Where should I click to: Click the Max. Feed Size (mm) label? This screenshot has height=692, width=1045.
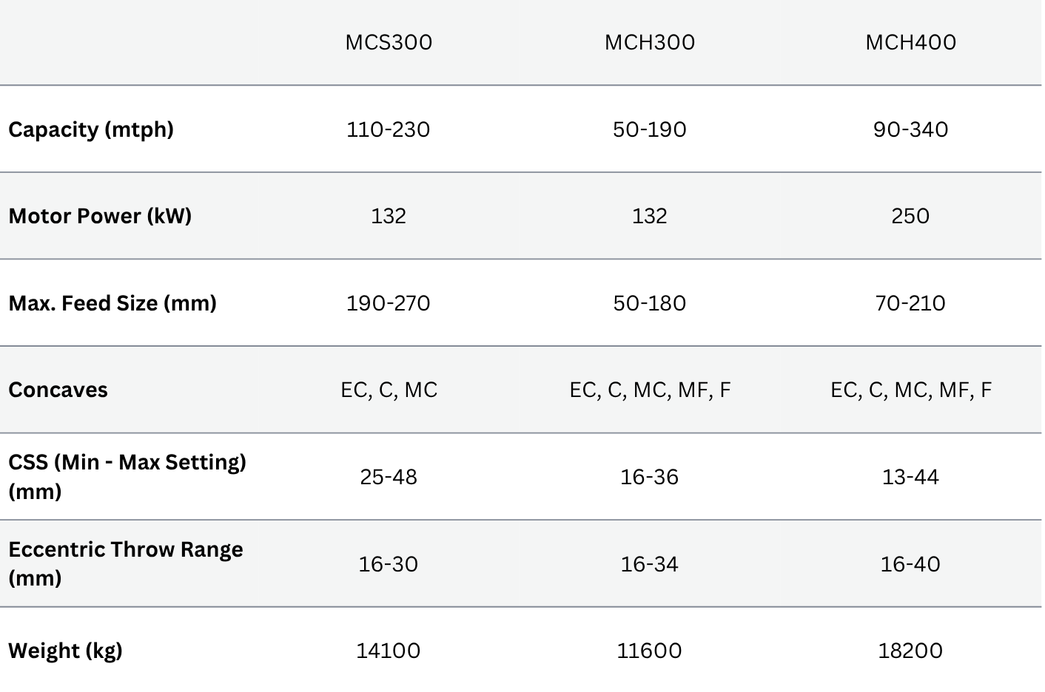click(x=112, y=303)
